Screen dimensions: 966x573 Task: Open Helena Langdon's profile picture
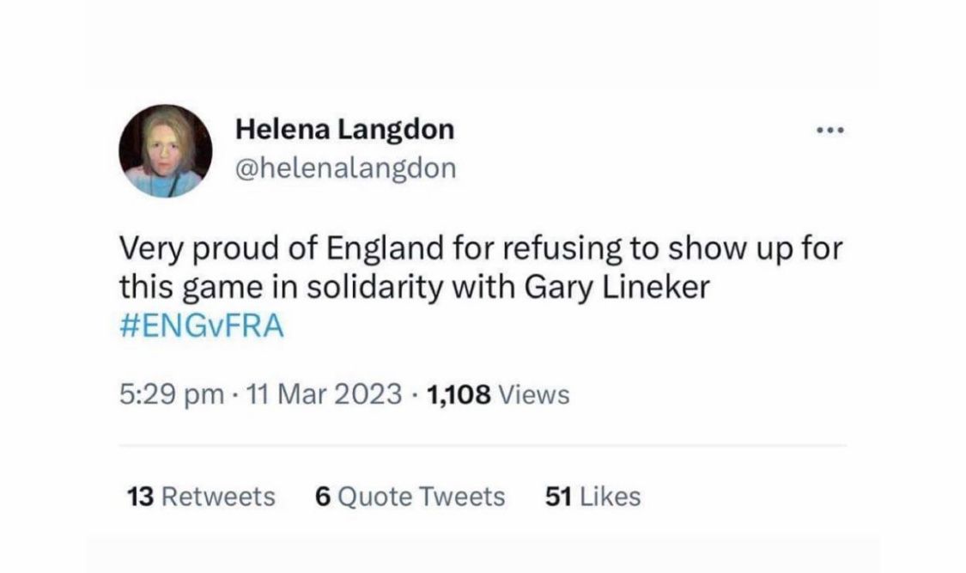pos(166,151)
